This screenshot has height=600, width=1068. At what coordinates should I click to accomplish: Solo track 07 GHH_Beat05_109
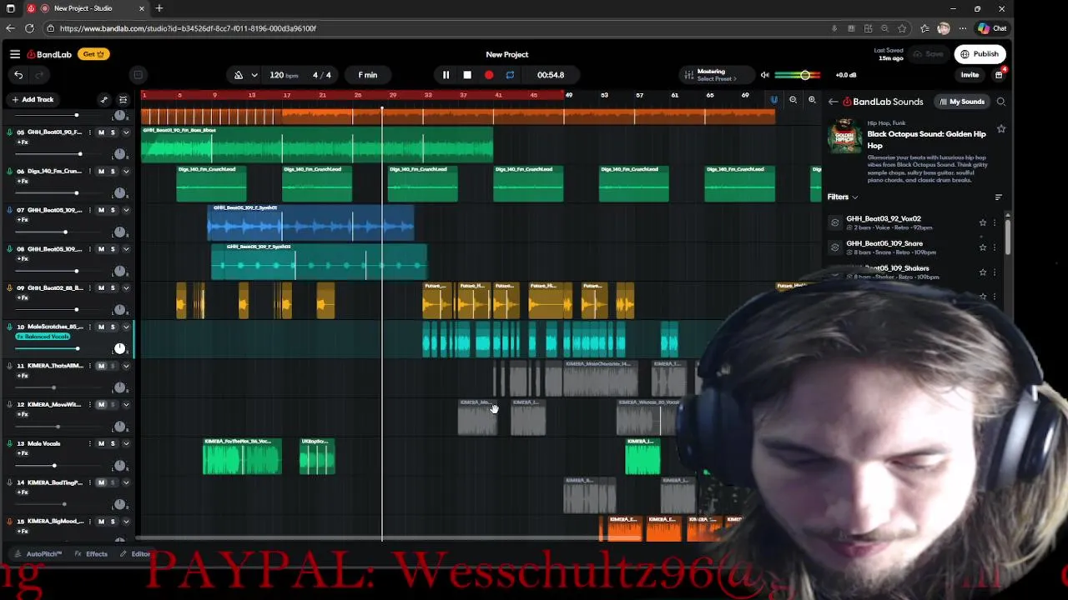point(113,210)
